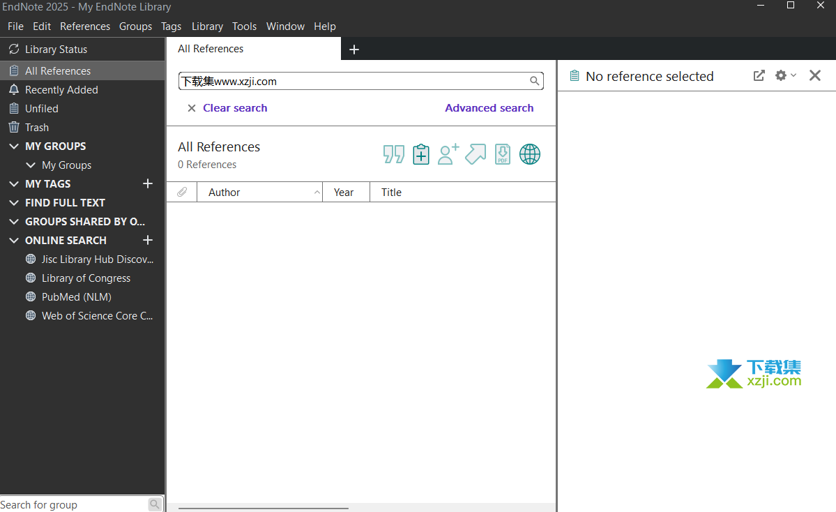Click the Library Status sync icon
836x512 pixels.
click(14, 49)
